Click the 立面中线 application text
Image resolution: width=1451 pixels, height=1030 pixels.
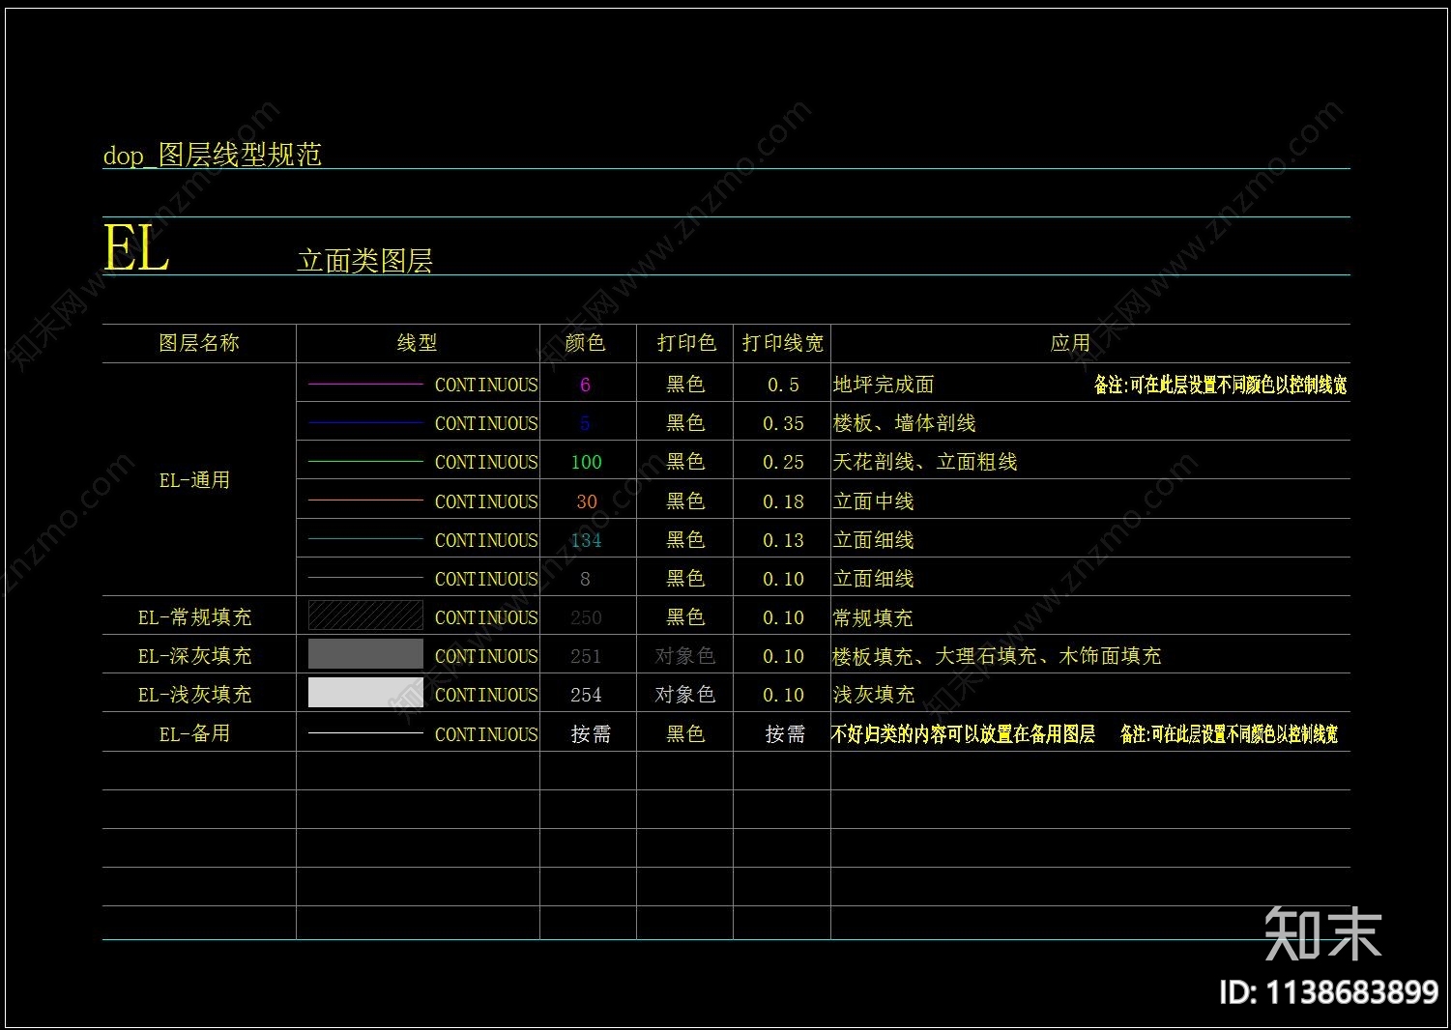(873, 501)
